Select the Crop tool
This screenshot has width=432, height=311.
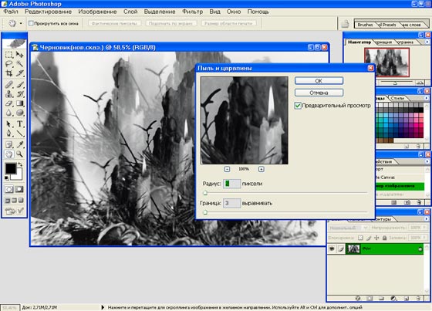[x=8, y=73]
